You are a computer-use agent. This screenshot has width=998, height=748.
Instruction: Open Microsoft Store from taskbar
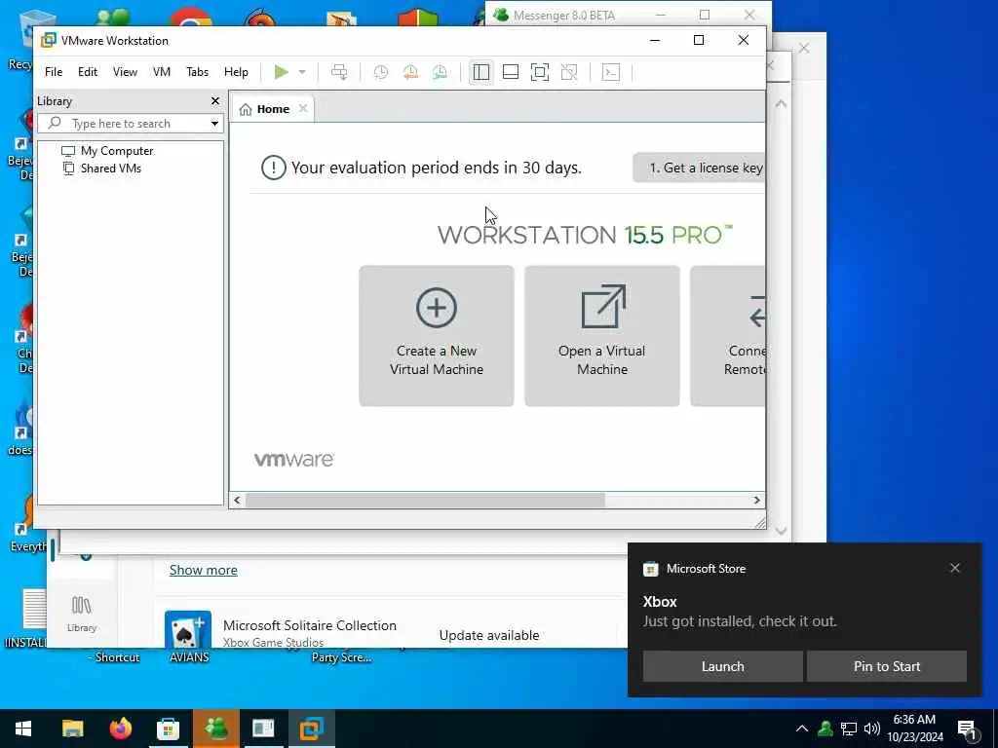[x=168, y=729]
